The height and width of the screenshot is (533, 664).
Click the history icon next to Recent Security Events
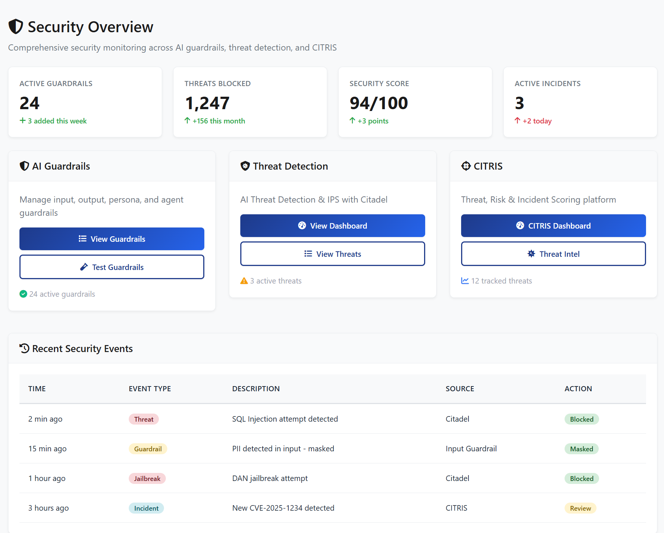pos(23,348)
